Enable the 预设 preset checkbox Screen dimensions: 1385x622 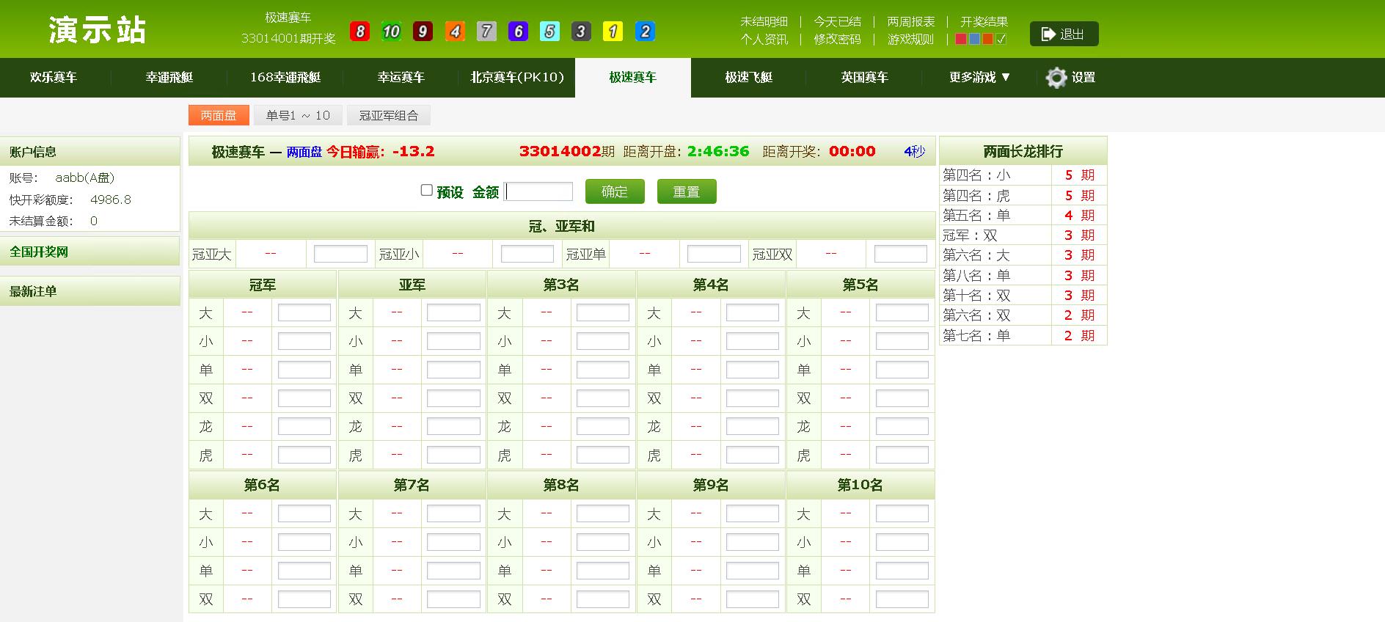(x=426, y=191)
